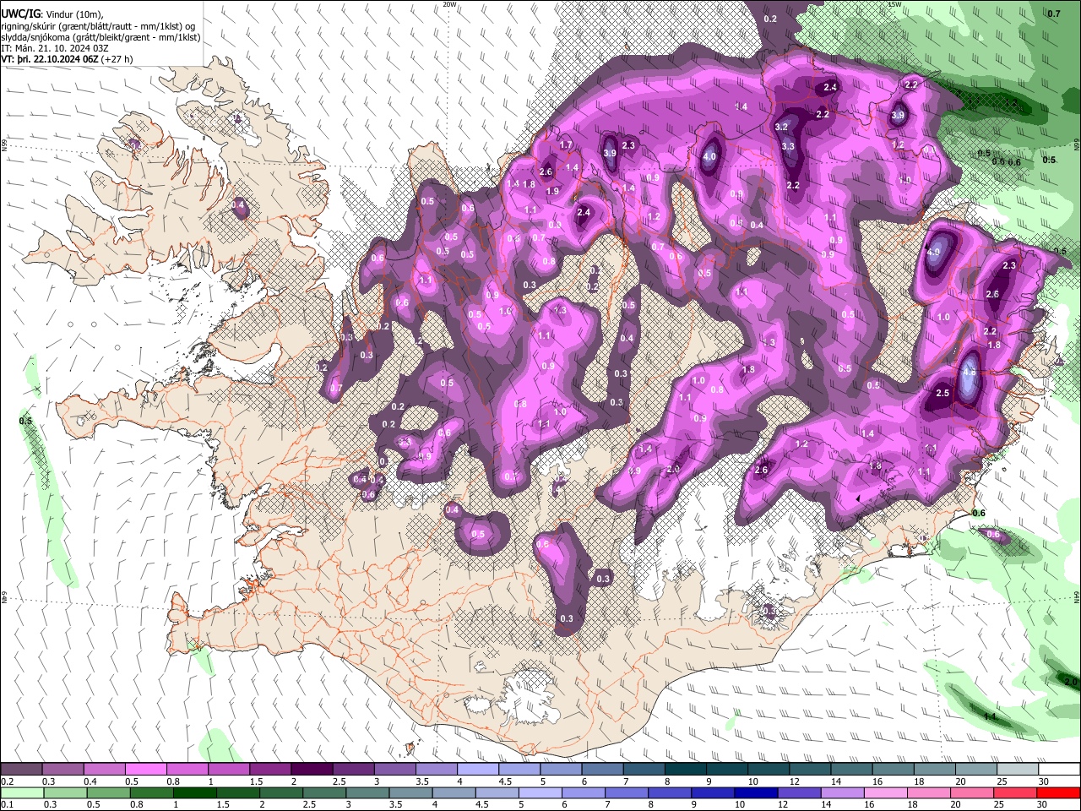Click the 4.8 snowfall value on the map
The width and height of the screenshot is (1081, 811).
click(x=970, y=372)
